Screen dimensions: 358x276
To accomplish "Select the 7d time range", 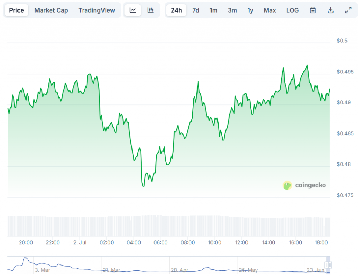I will 196,10.
